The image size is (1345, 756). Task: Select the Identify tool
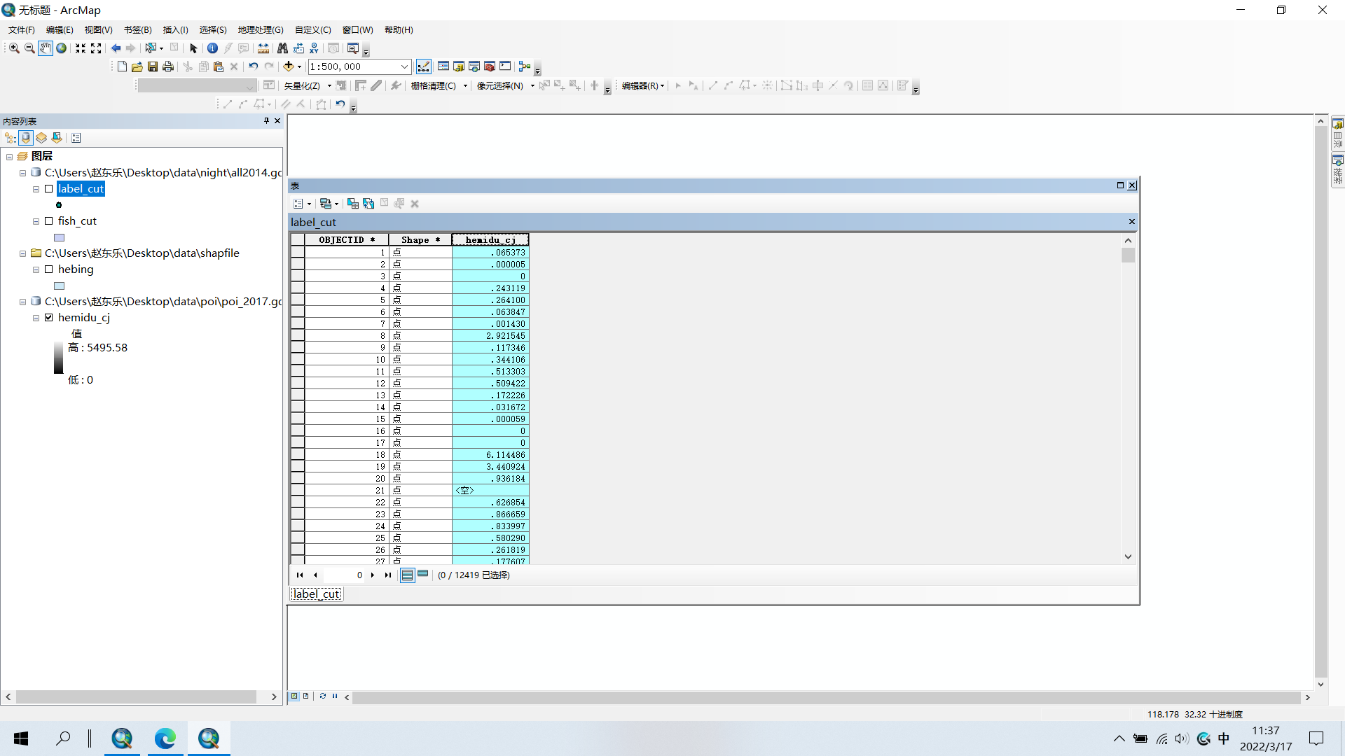tap(212, 48)
